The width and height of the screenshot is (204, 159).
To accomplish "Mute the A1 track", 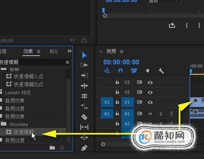I will pos(150,114).
